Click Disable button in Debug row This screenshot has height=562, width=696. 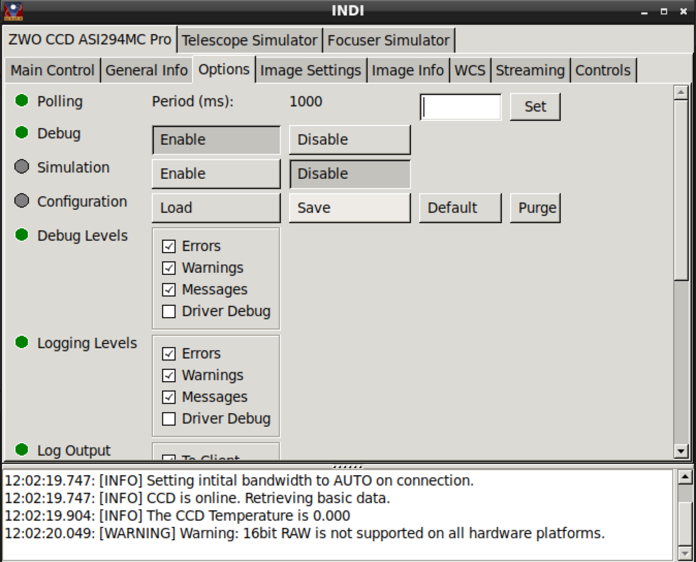tap(350, 140)
